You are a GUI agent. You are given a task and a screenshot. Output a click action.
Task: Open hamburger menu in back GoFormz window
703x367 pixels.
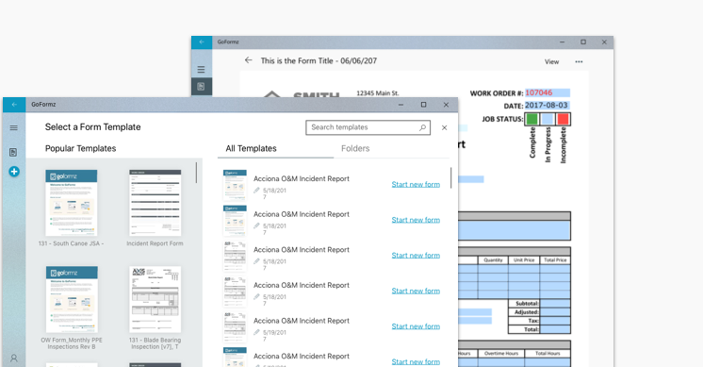[x=201, y=70]
